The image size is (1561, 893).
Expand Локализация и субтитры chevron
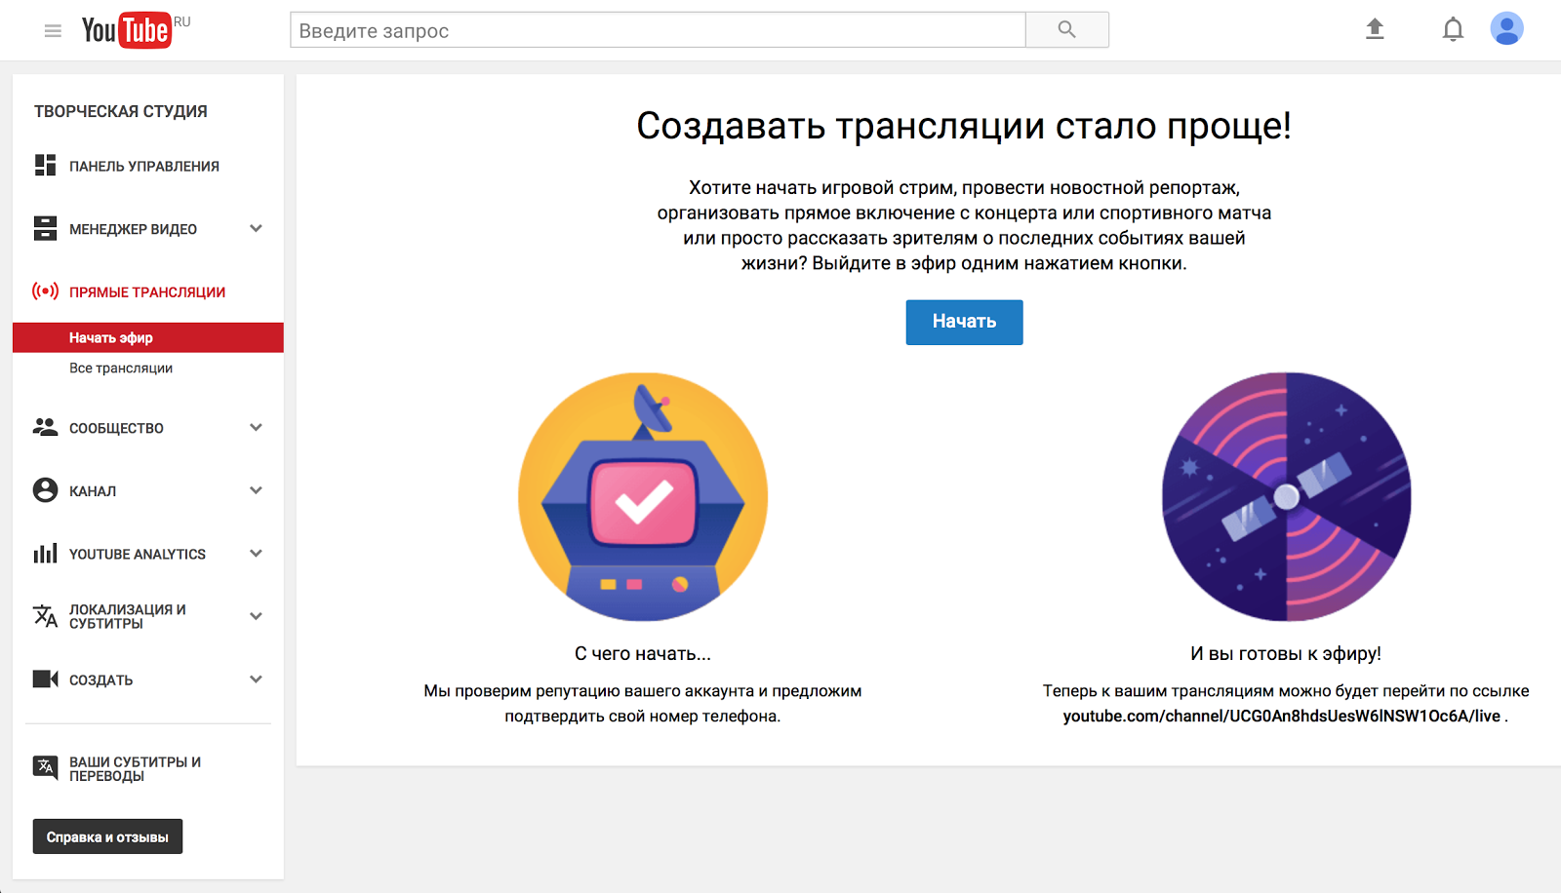pyautogui.click(x=256, y=616)
